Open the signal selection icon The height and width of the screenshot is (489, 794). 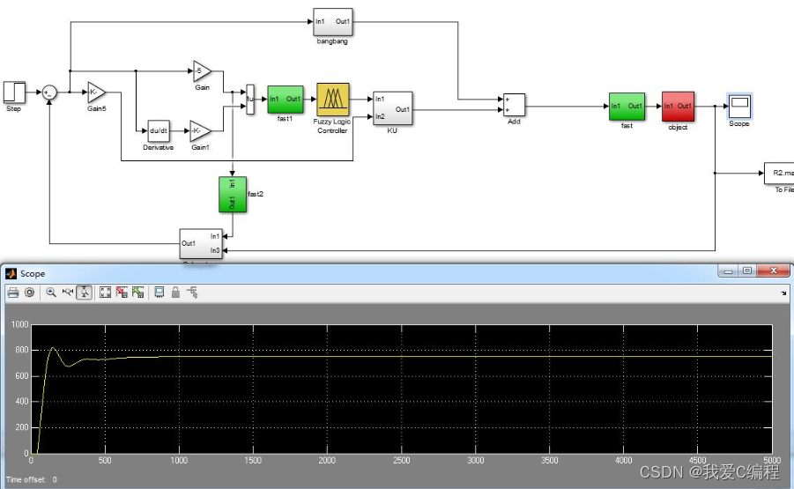point(191,293)
